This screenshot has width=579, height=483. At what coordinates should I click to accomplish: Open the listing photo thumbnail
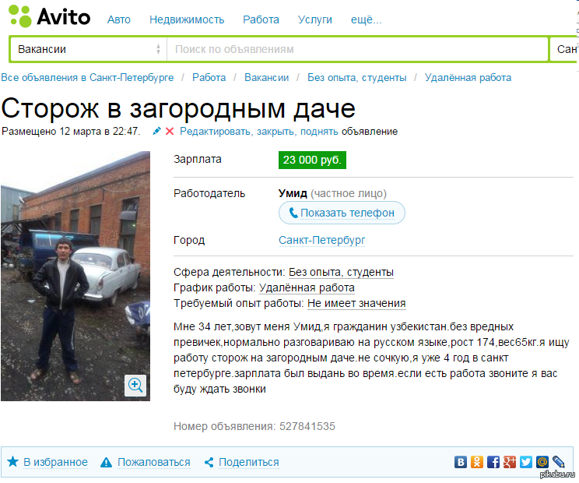[x=75, y=276]
